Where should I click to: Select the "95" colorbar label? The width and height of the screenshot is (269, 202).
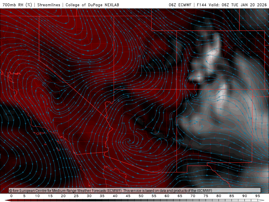coord(258,196)
